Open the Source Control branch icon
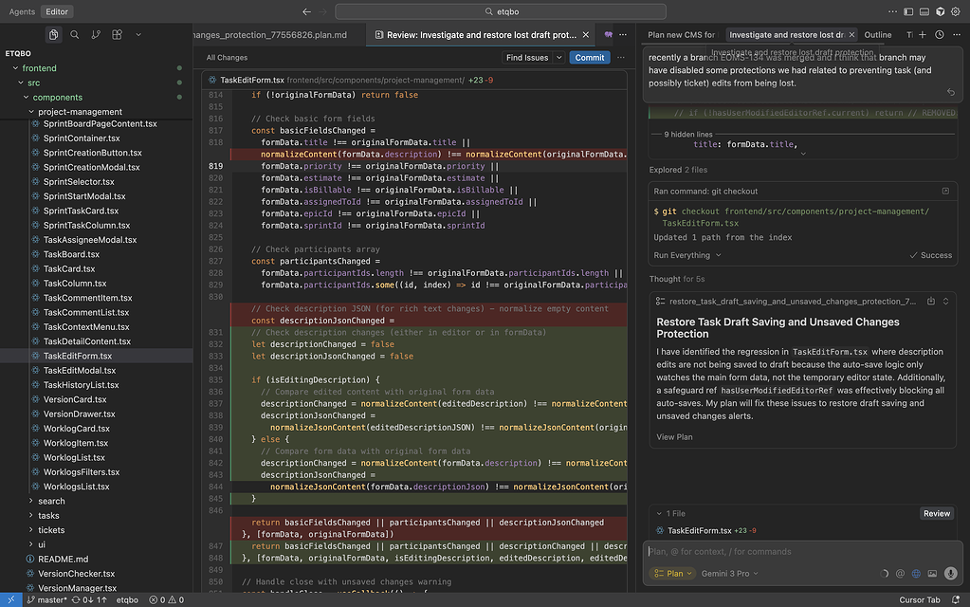This screenshot has width=970, height=607. 96,35
